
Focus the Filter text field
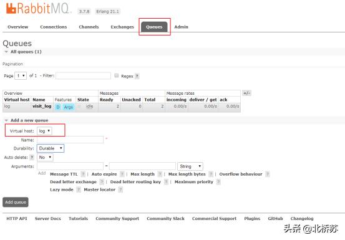click(x=83, y=75)
